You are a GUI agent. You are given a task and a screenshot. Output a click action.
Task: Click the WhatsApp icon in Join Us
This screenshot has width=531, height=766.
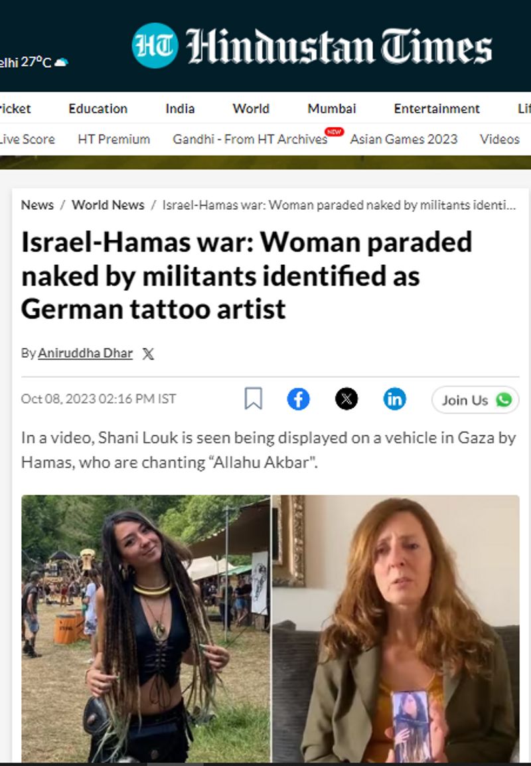click(504, 400)
